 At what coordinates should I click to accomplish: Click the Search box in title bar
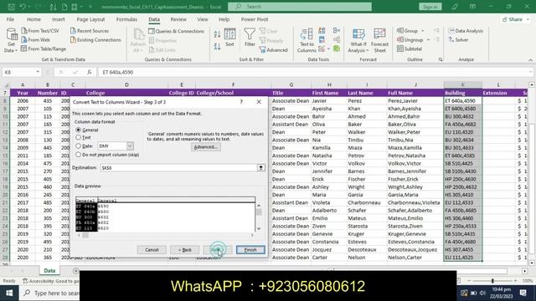(300, 7)
